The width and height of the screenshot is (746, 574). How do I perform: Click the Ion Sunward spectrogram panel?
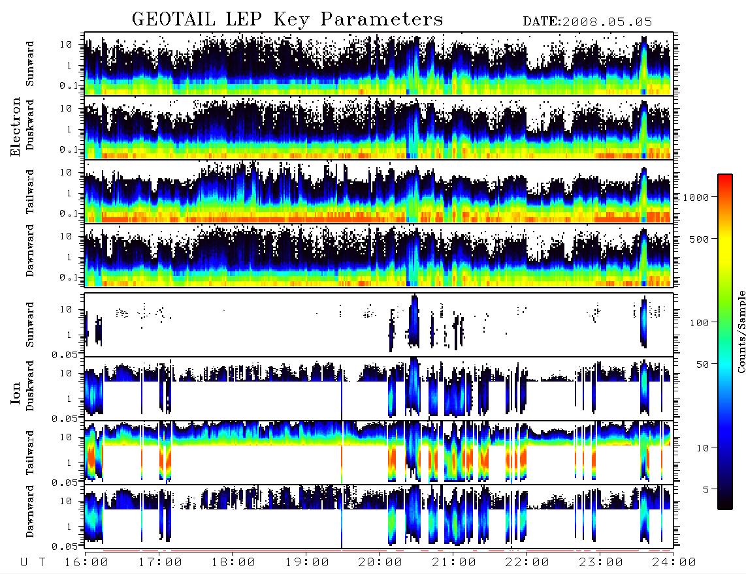click(x=379, y=325)
